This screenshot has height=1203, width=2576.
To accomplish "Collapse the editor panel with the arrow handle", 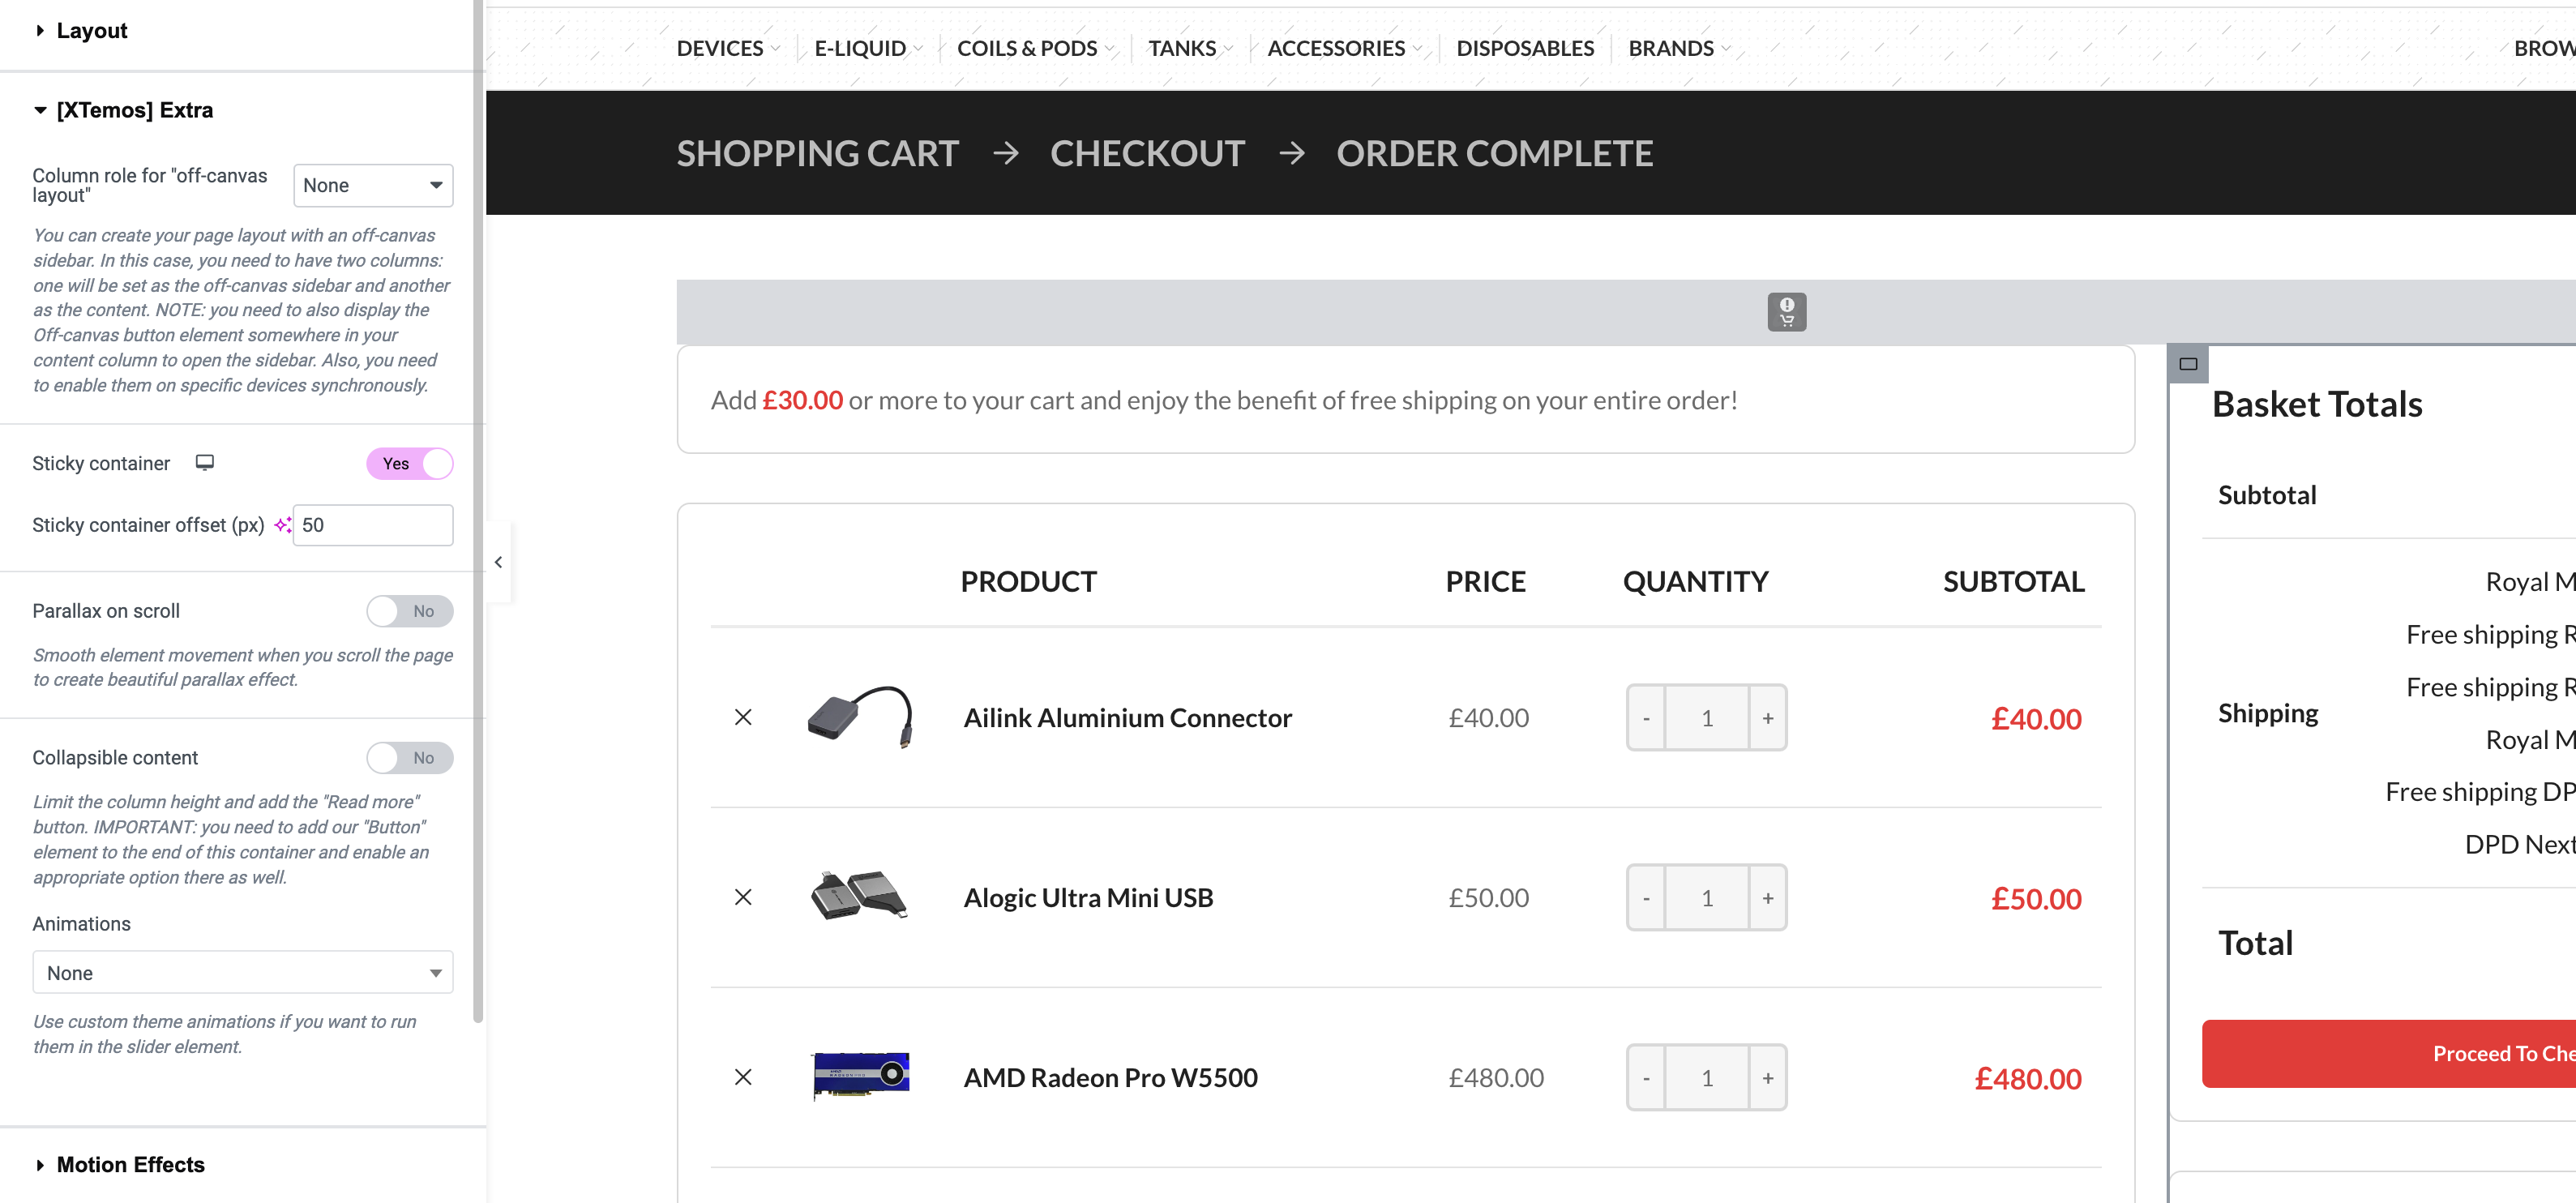I will click(x=498, y=562).
